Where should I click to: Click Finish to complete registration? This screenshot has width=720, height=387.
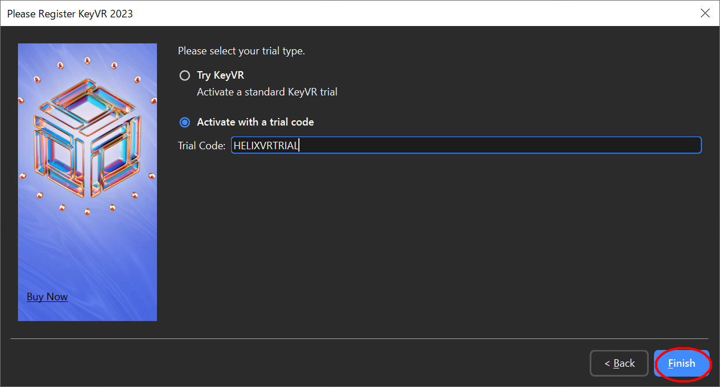[x=682, y=363]
